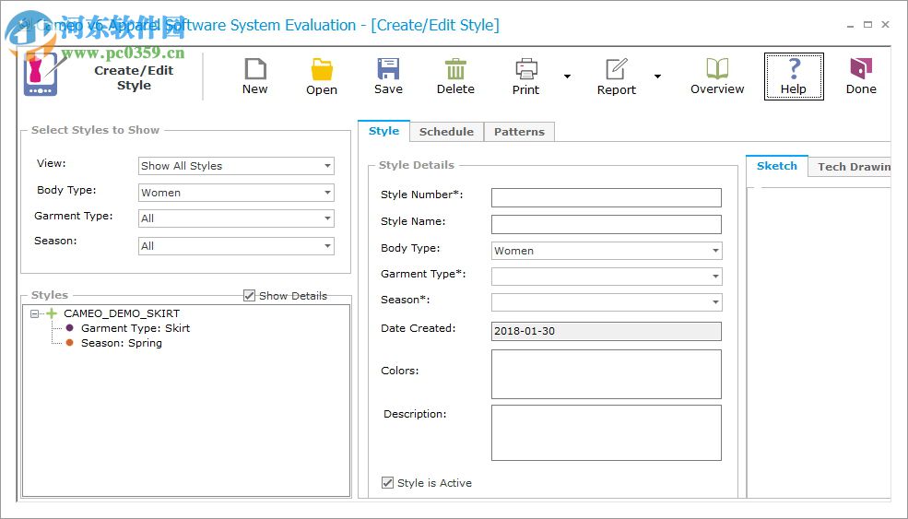Open the Garment Type* dropdown in Style Details

715,277
